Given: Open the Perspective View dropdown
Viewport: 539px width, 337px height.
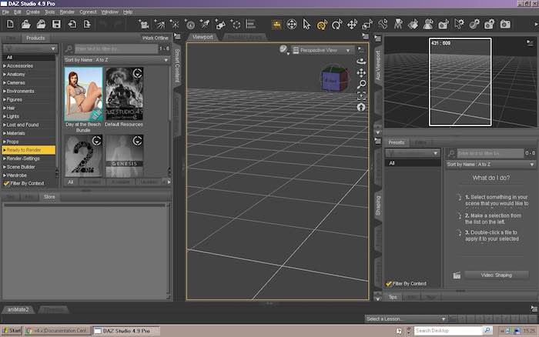Looking at the screenshot, I should tap(322, 50).
